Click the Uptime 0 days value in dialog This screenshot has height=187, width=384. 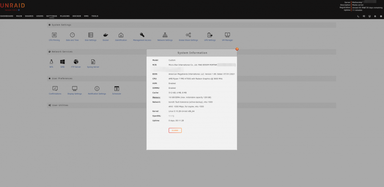click(176, 121)
